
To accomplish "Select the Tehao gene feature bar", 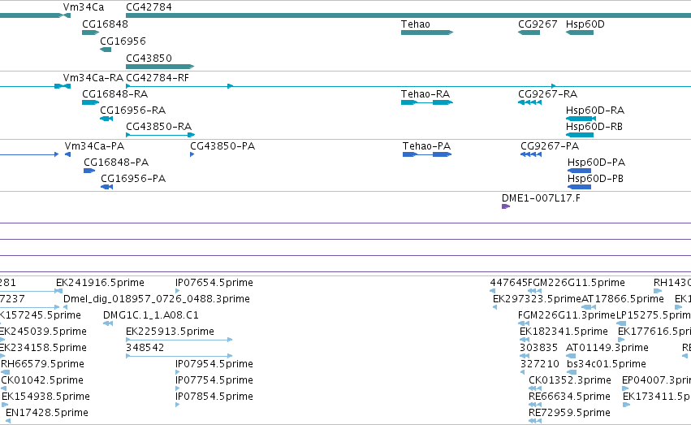I will [427, 33].
